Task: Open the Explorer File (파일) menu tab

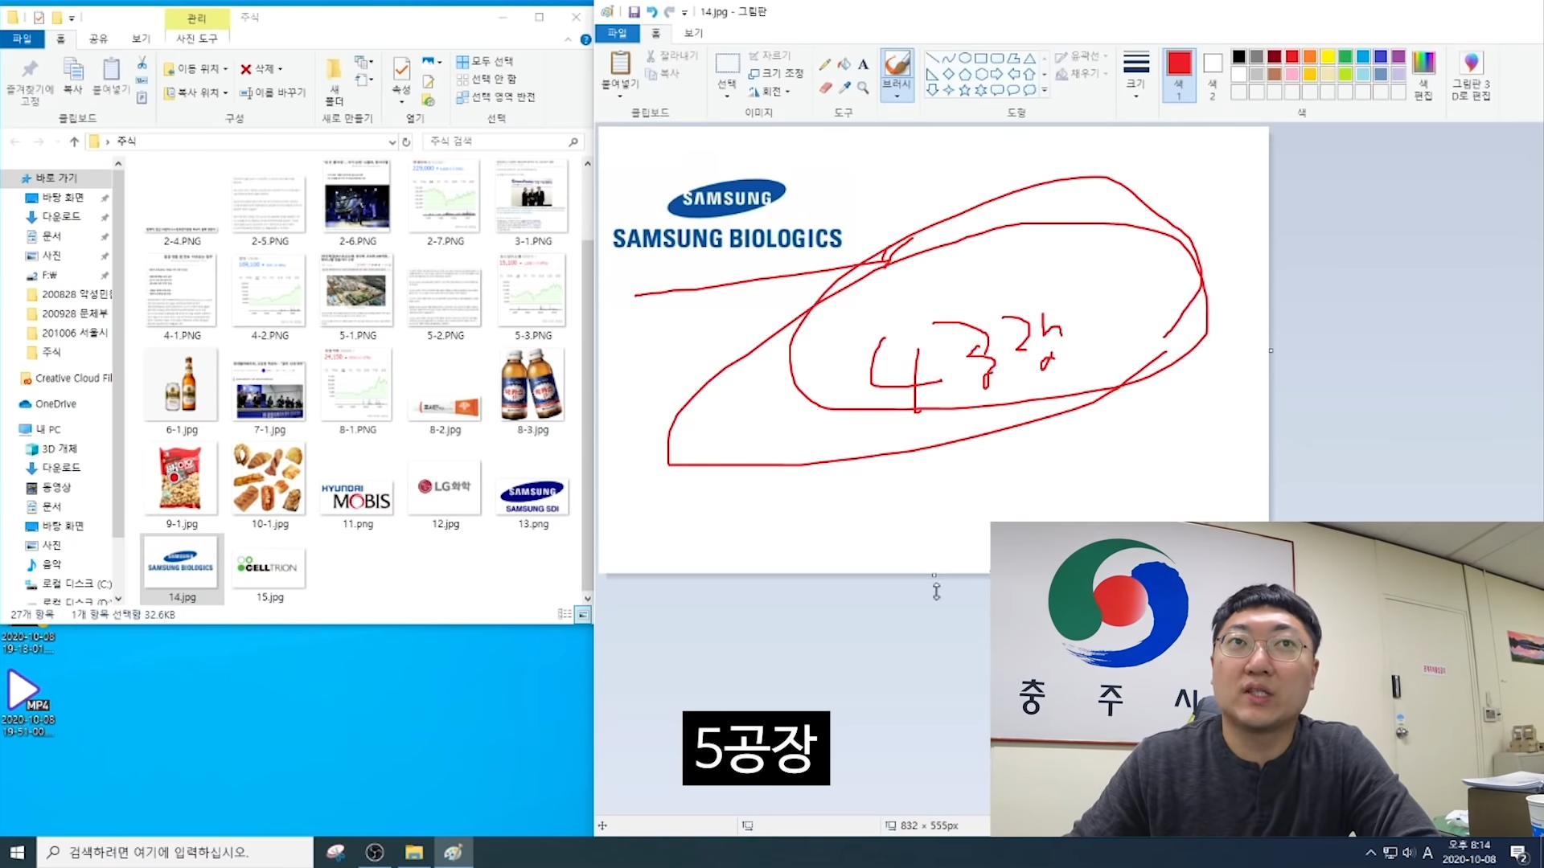Action: click(x=22, y=39)
